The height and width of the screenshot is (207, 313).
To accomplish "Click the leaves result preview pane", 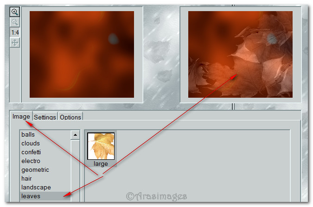I will [240, 55].
